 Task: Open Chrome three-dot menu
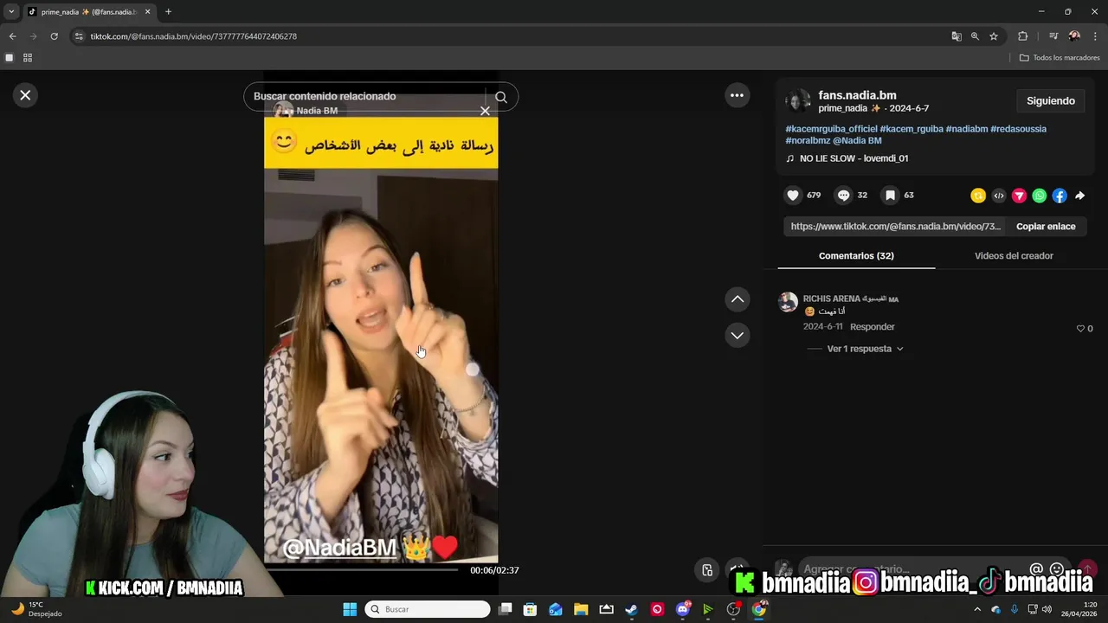[1096, 36]
